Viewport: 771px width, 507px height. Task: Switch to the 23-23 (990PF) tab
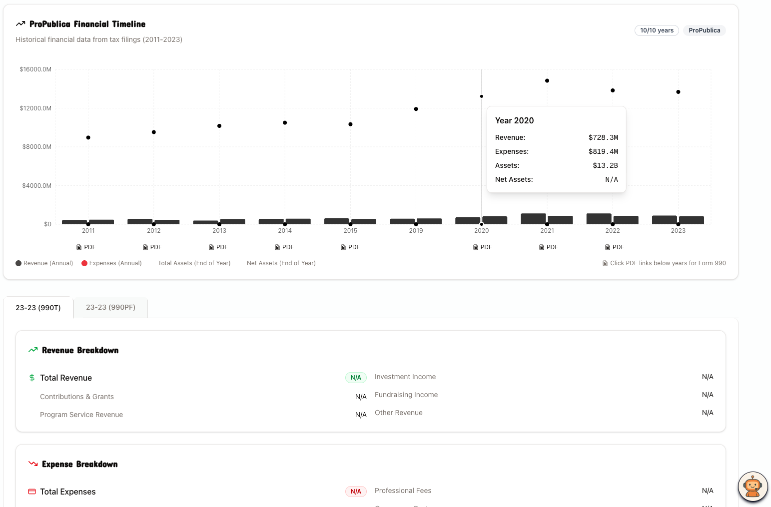point(110,307)
